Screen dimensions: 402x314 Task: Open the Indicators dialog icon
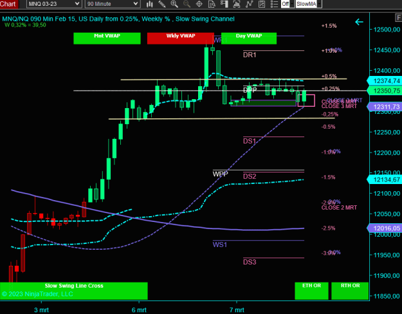249,4
